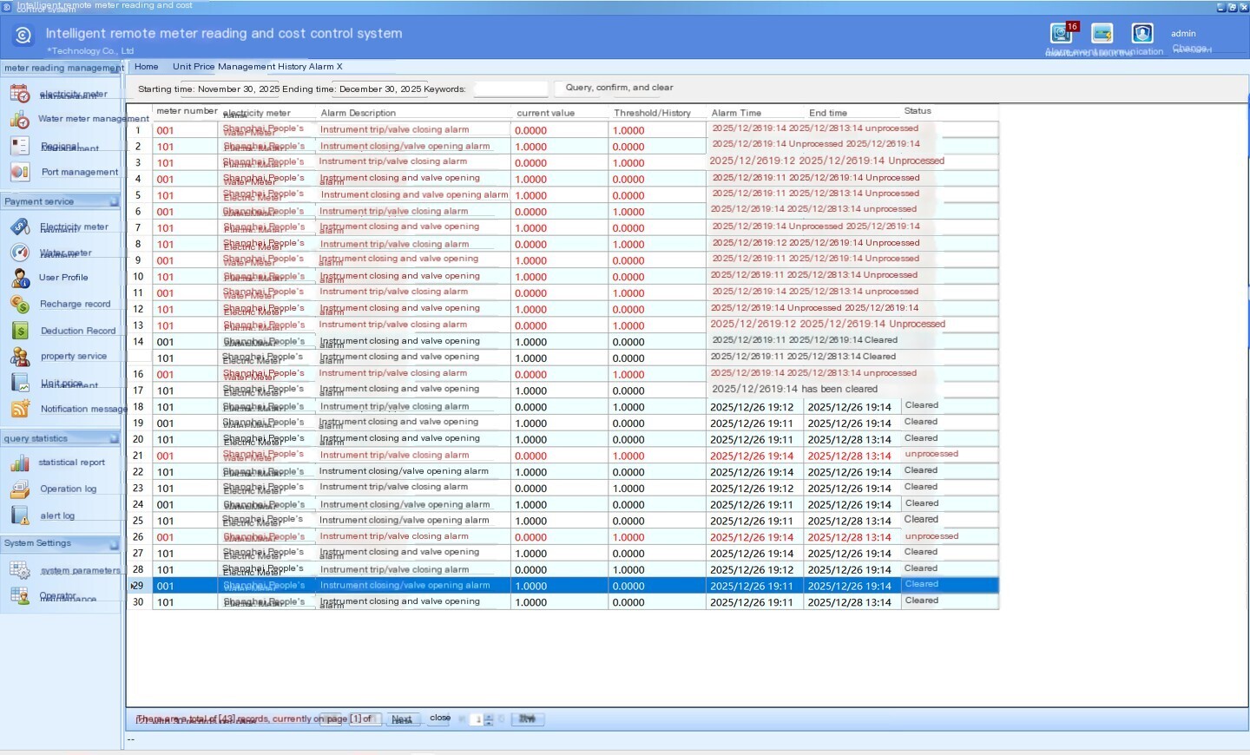Click the admin shield profile icon
Image resolution: width=1250 pixels, height=755 pixels.
pos(1142,34)
